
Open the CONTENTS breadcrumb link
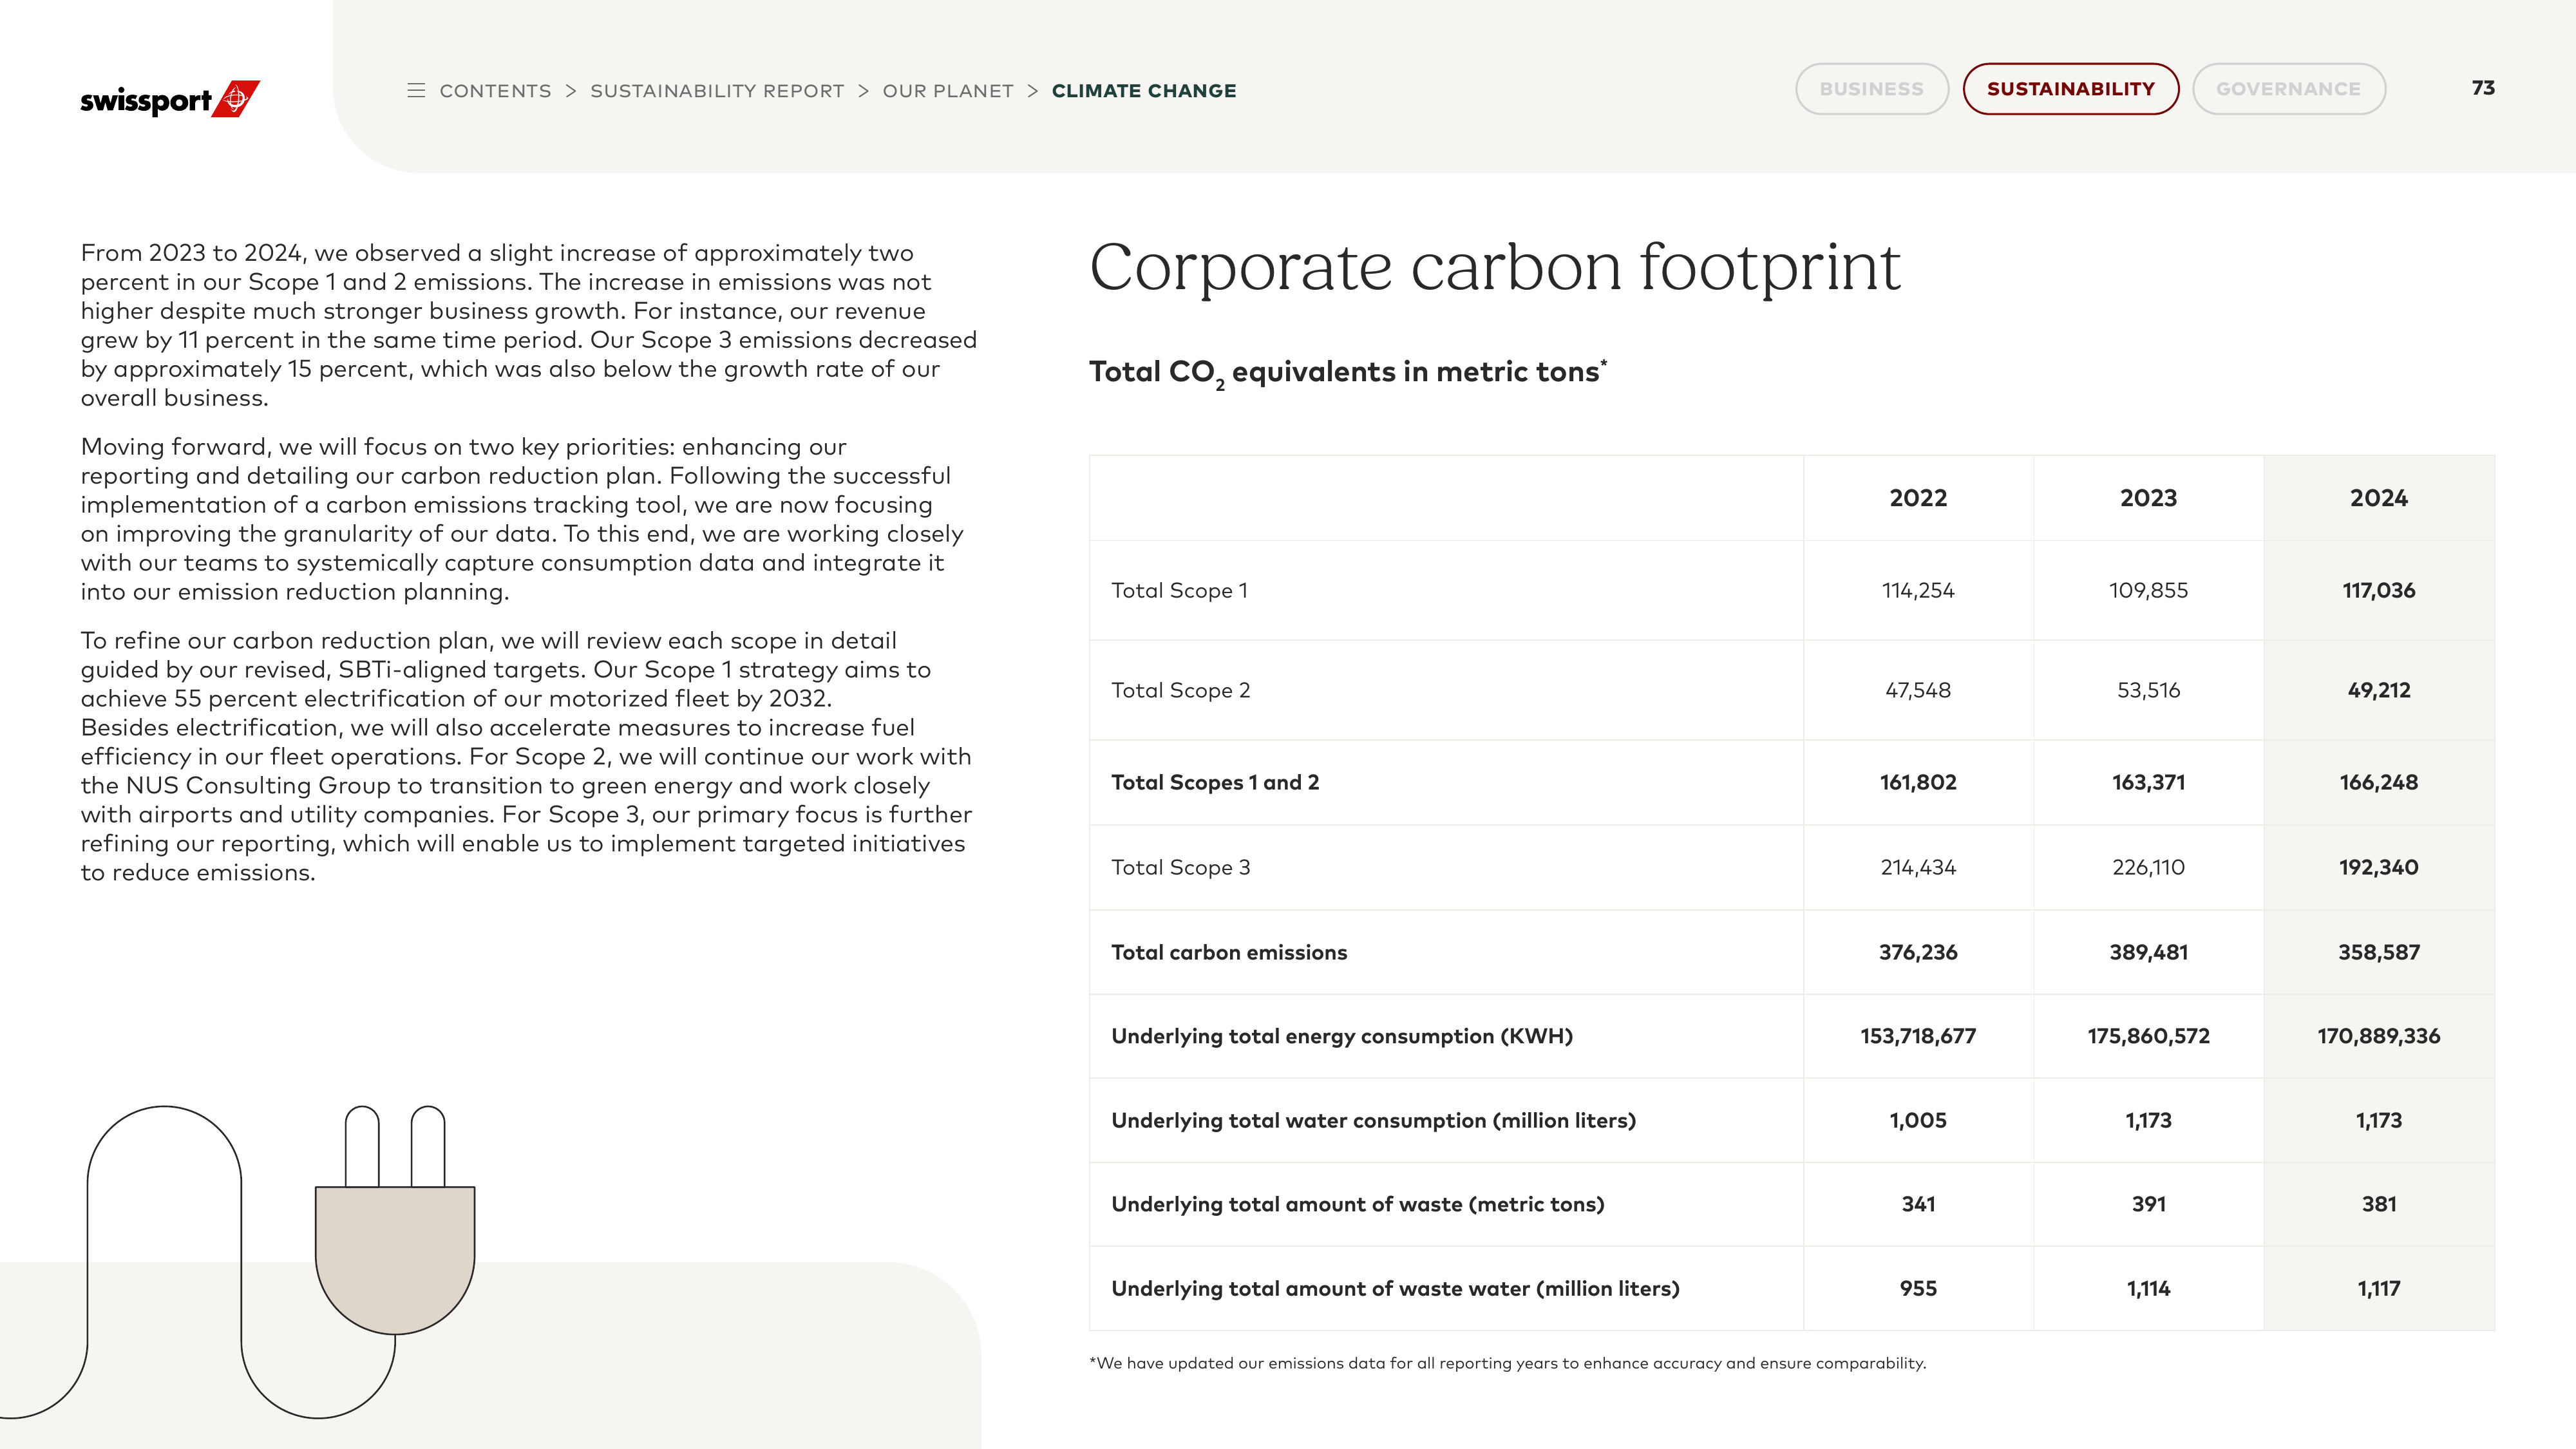pos(495,91)
